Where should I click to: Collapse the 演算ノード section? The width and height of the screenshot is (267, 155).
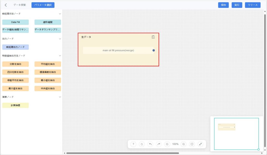tap(60, 97)
